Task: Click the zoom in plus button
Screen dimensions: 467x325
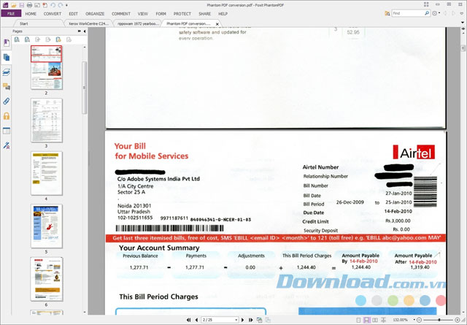Action: point(458,320)
